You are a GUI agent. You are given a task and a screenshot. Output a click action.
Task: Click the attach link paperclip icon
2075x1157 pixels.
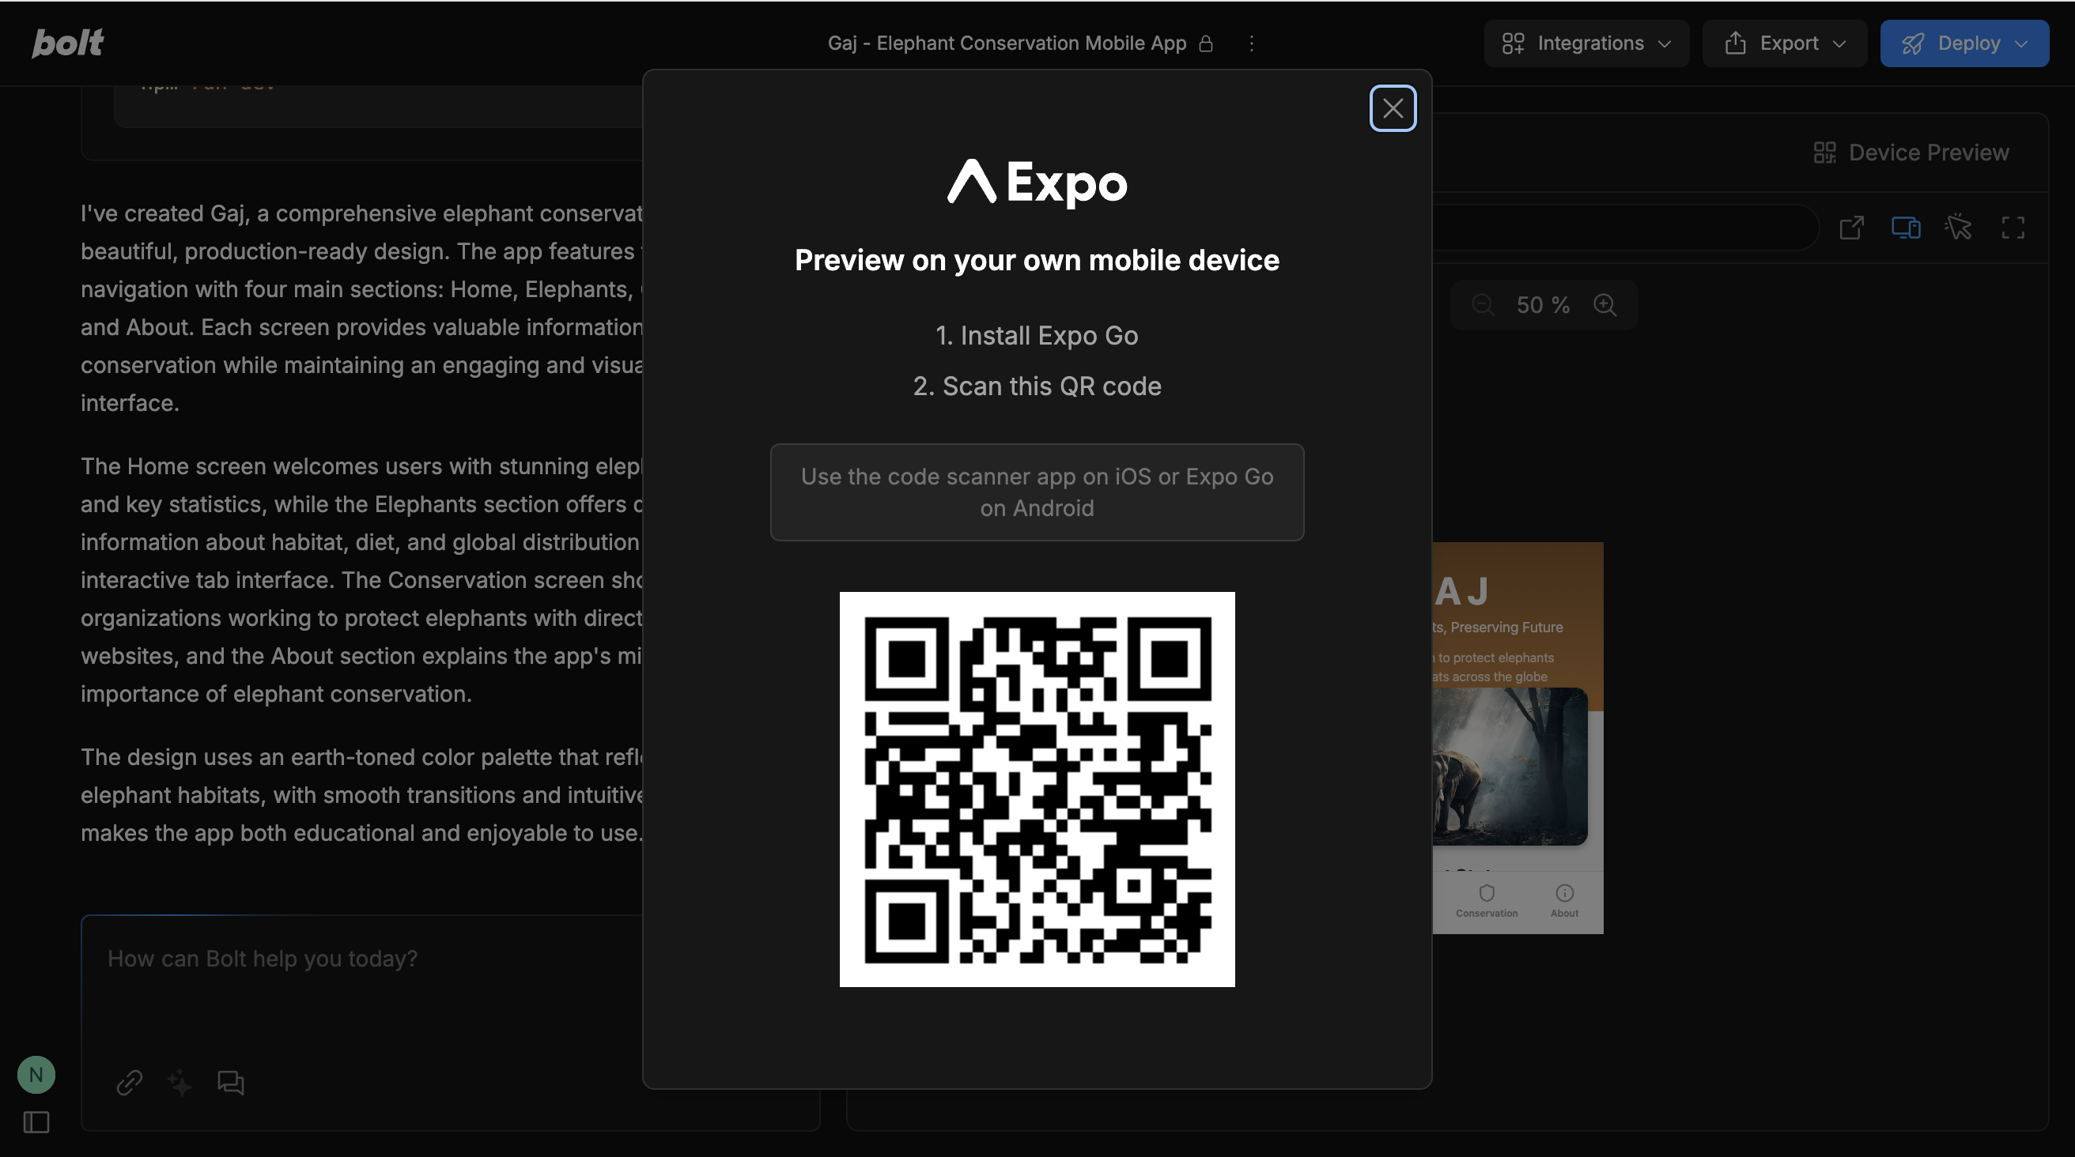[x=129, y=1082]
